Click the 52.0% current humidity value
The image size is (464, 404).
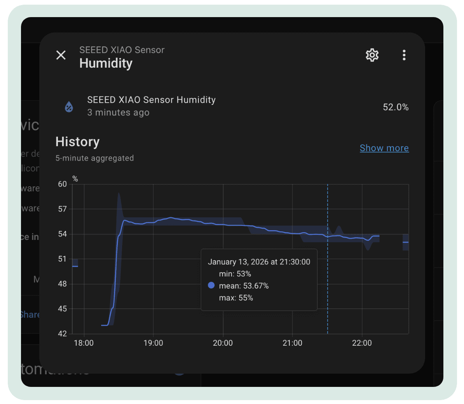tap(396, 107)
